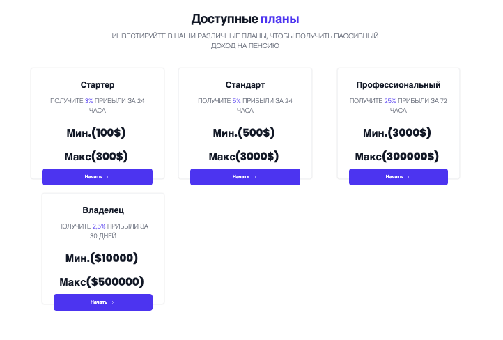Viewport: 503px width, 340px height.
Task: Click the Начать button in Стартер plan
Action: pos(97,177)
